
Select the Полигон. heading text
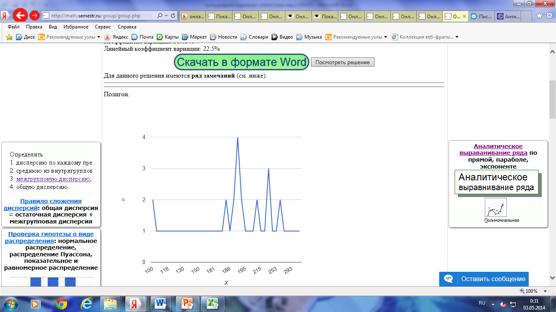[116, 95]
